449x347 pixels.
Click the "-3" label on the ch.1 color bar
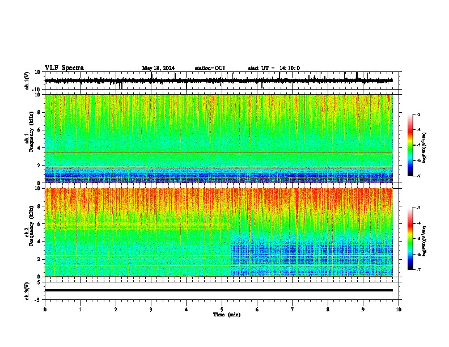tap(418, 114)
